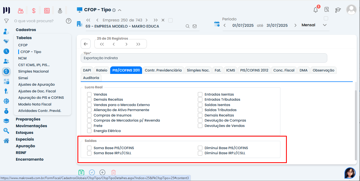
Task: Enable the Energia Elétrica checkbox
Action: (89, 131)
